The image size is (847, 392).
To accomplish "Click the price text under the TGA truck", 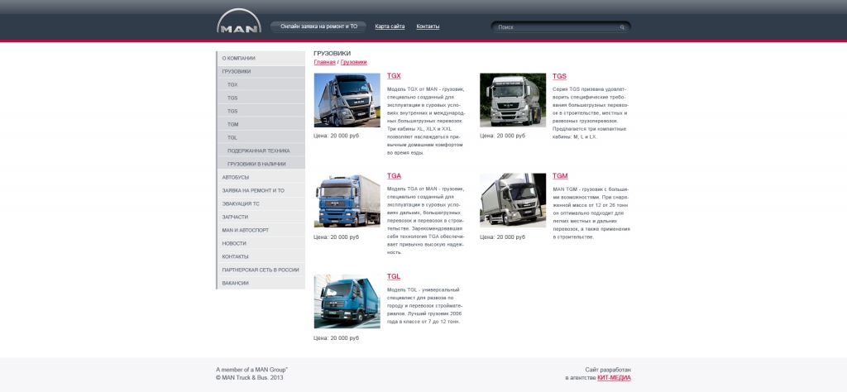I will coord(336,237).
